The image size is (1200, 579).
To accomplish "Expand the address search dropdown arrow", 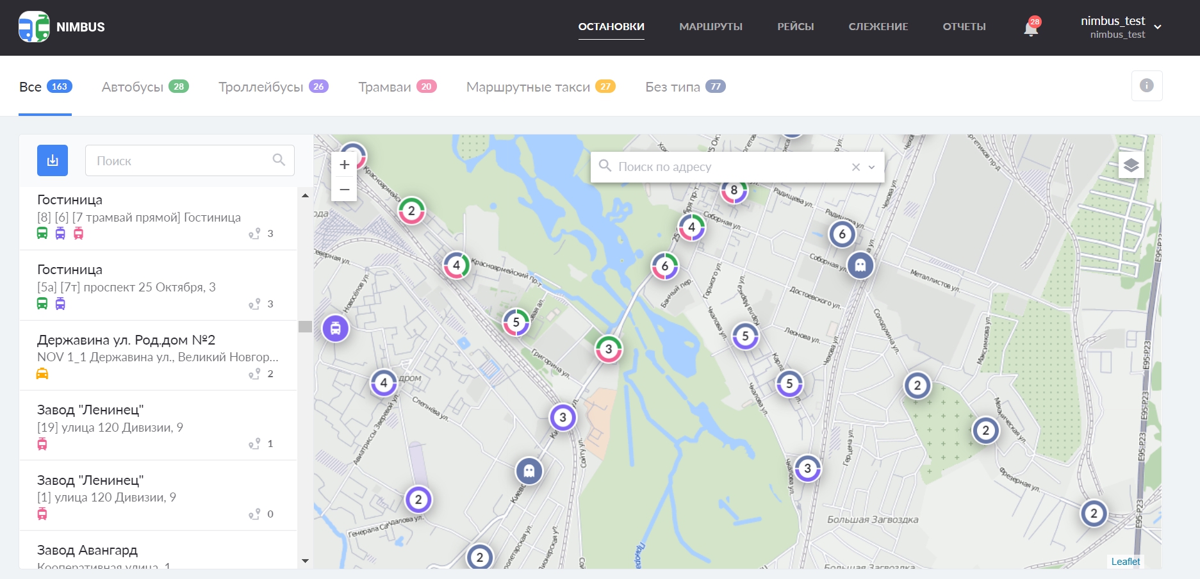I will point(871,167).
